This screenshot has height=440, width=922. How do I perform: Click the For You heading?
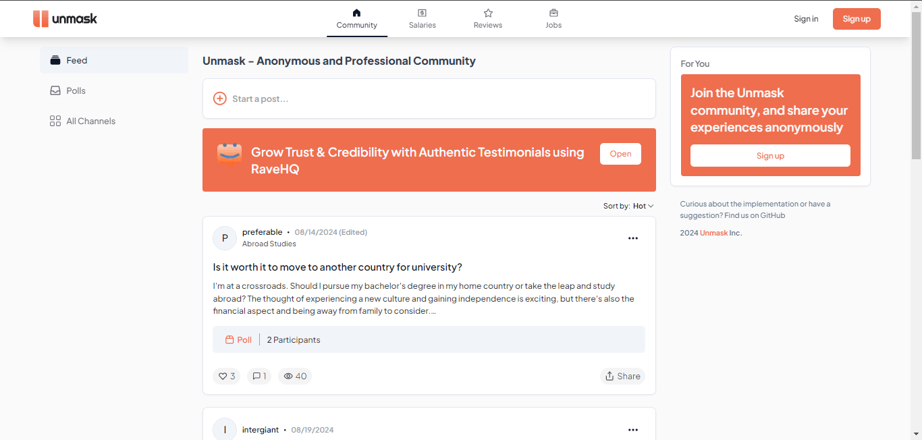pos(695,63)
